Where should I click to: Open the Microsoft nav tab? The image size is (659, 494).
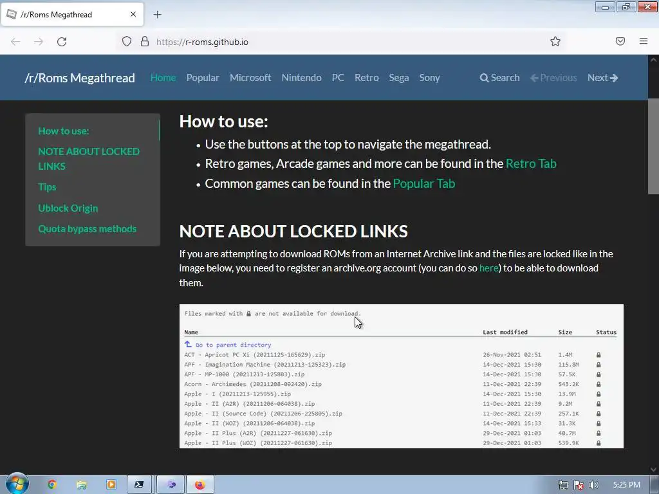250,78
